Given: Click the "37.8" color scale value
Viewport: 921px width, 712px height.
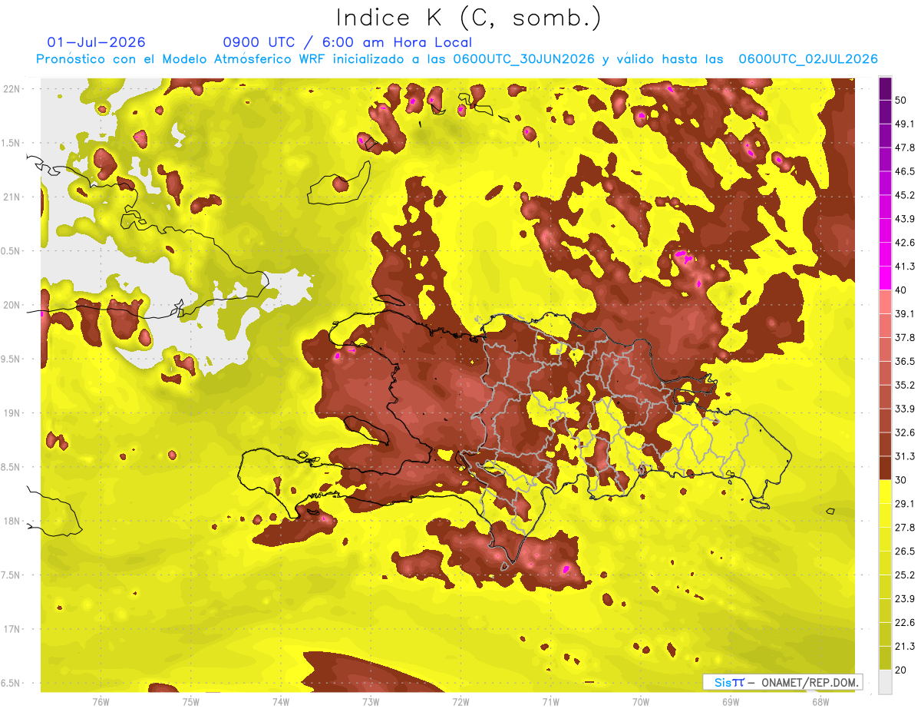Looking at the screenshot, I should coord(905,337).
